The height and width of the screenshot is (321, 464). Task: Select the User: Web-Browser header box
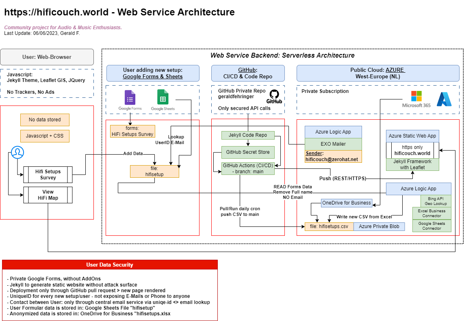pos(47,57)
